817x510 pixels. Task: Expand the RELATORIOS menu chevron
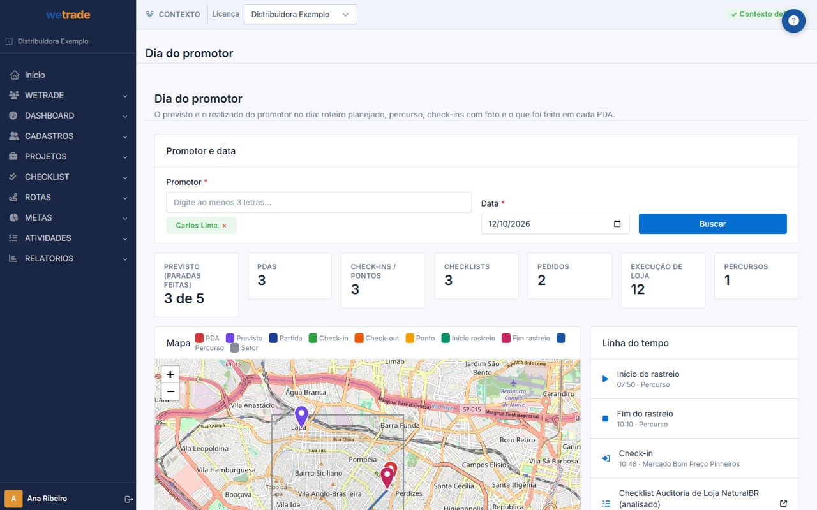tap(125, 259)
